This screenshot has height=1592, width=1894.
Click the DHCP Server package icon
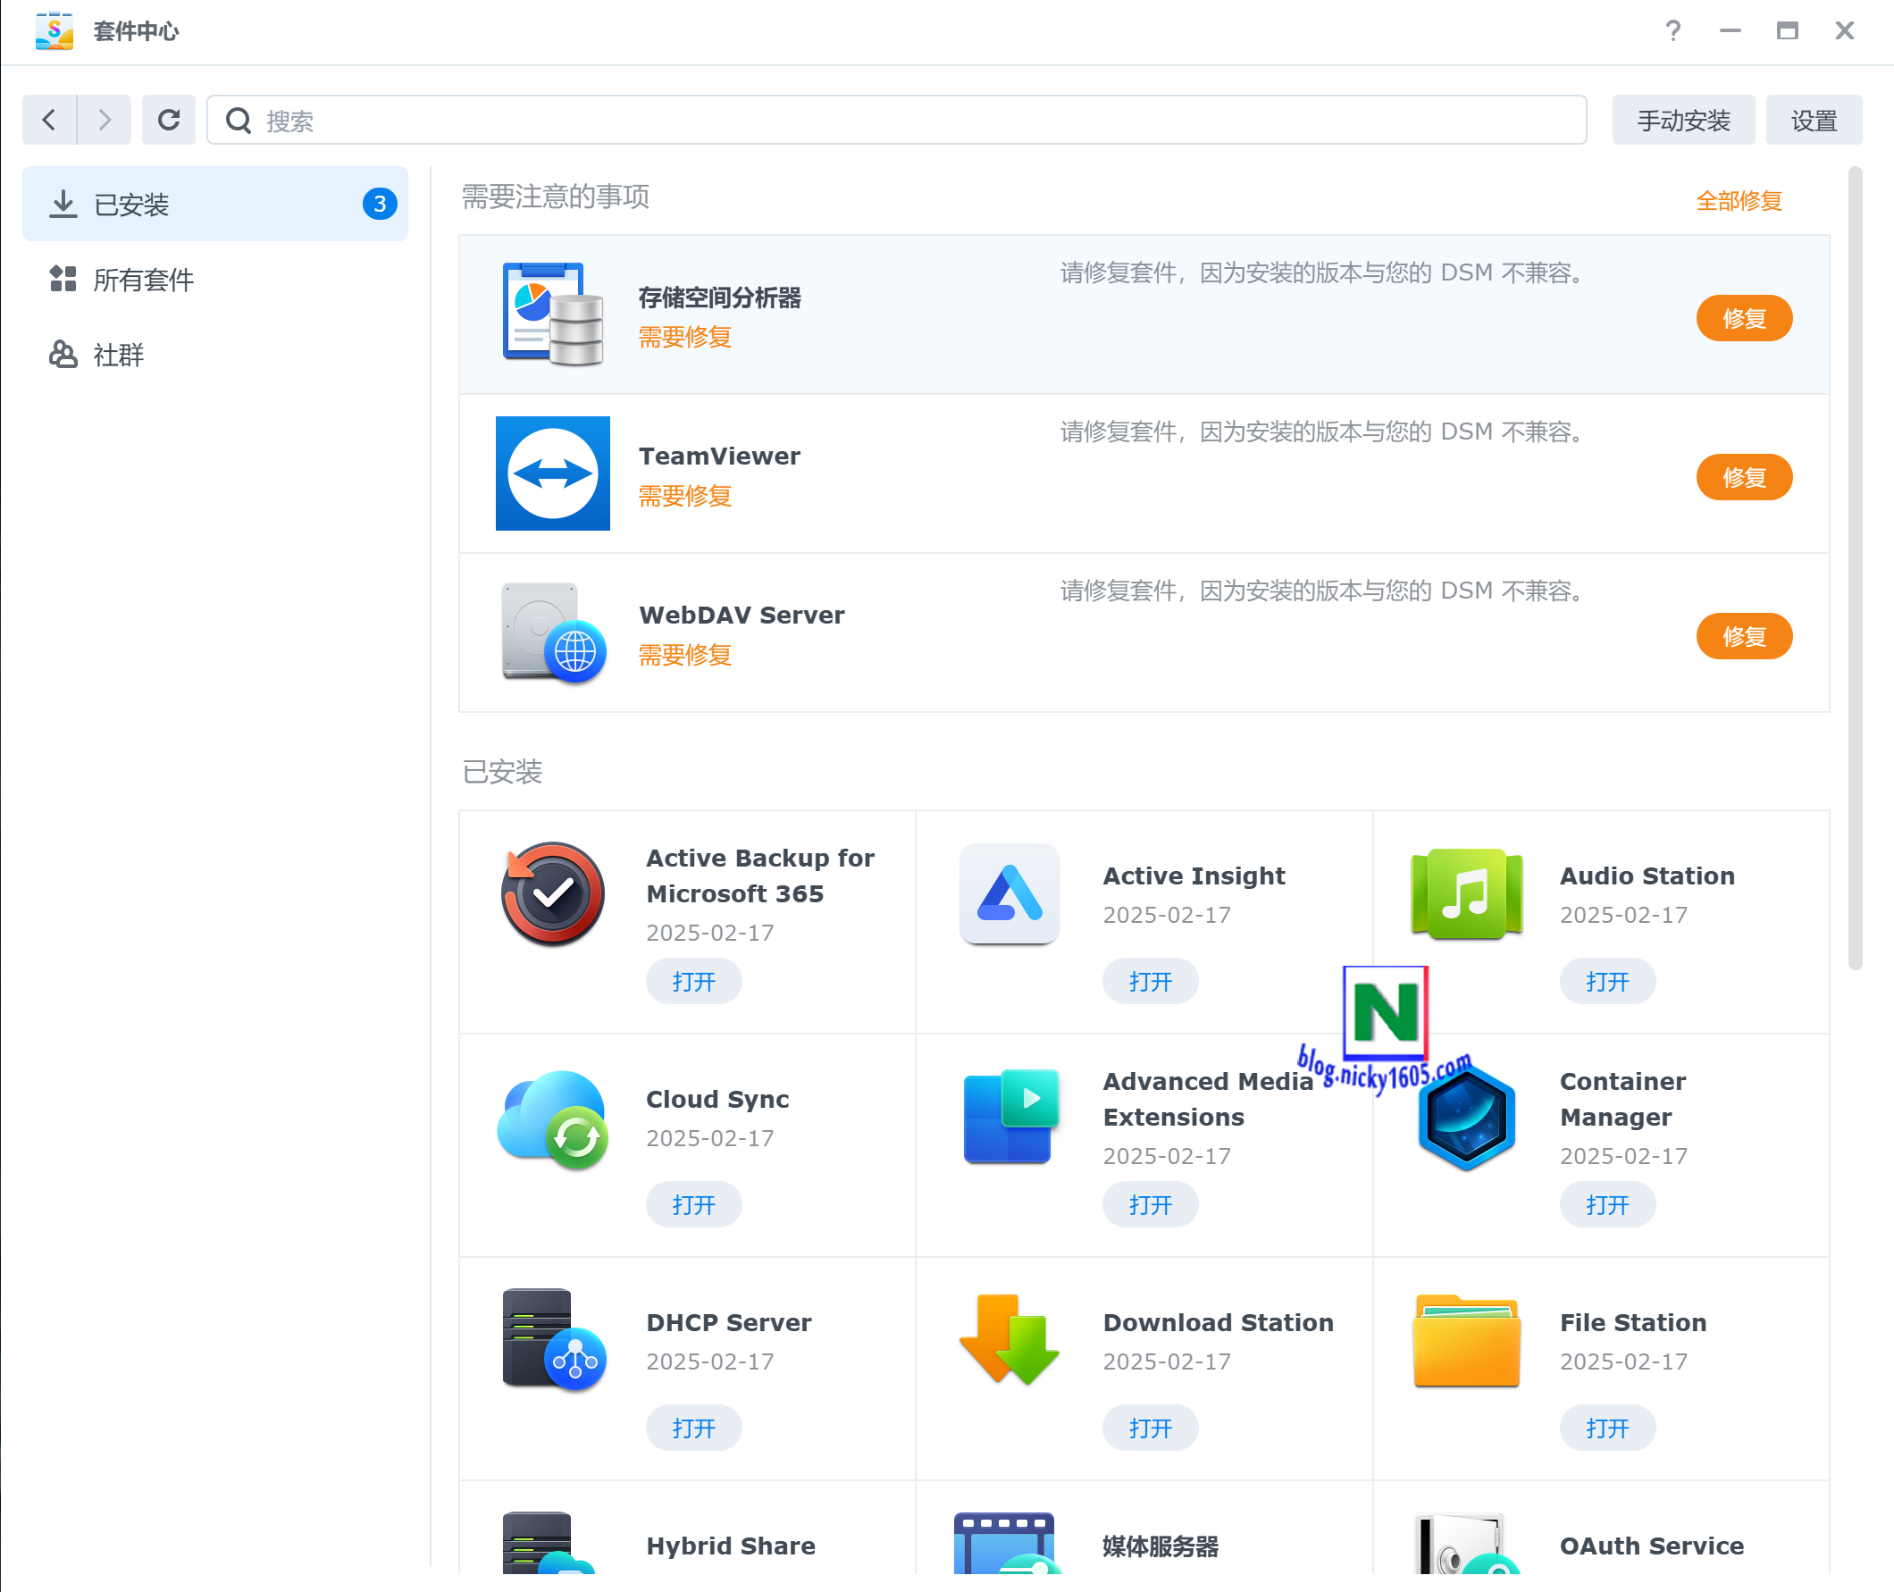(552, 1340)
